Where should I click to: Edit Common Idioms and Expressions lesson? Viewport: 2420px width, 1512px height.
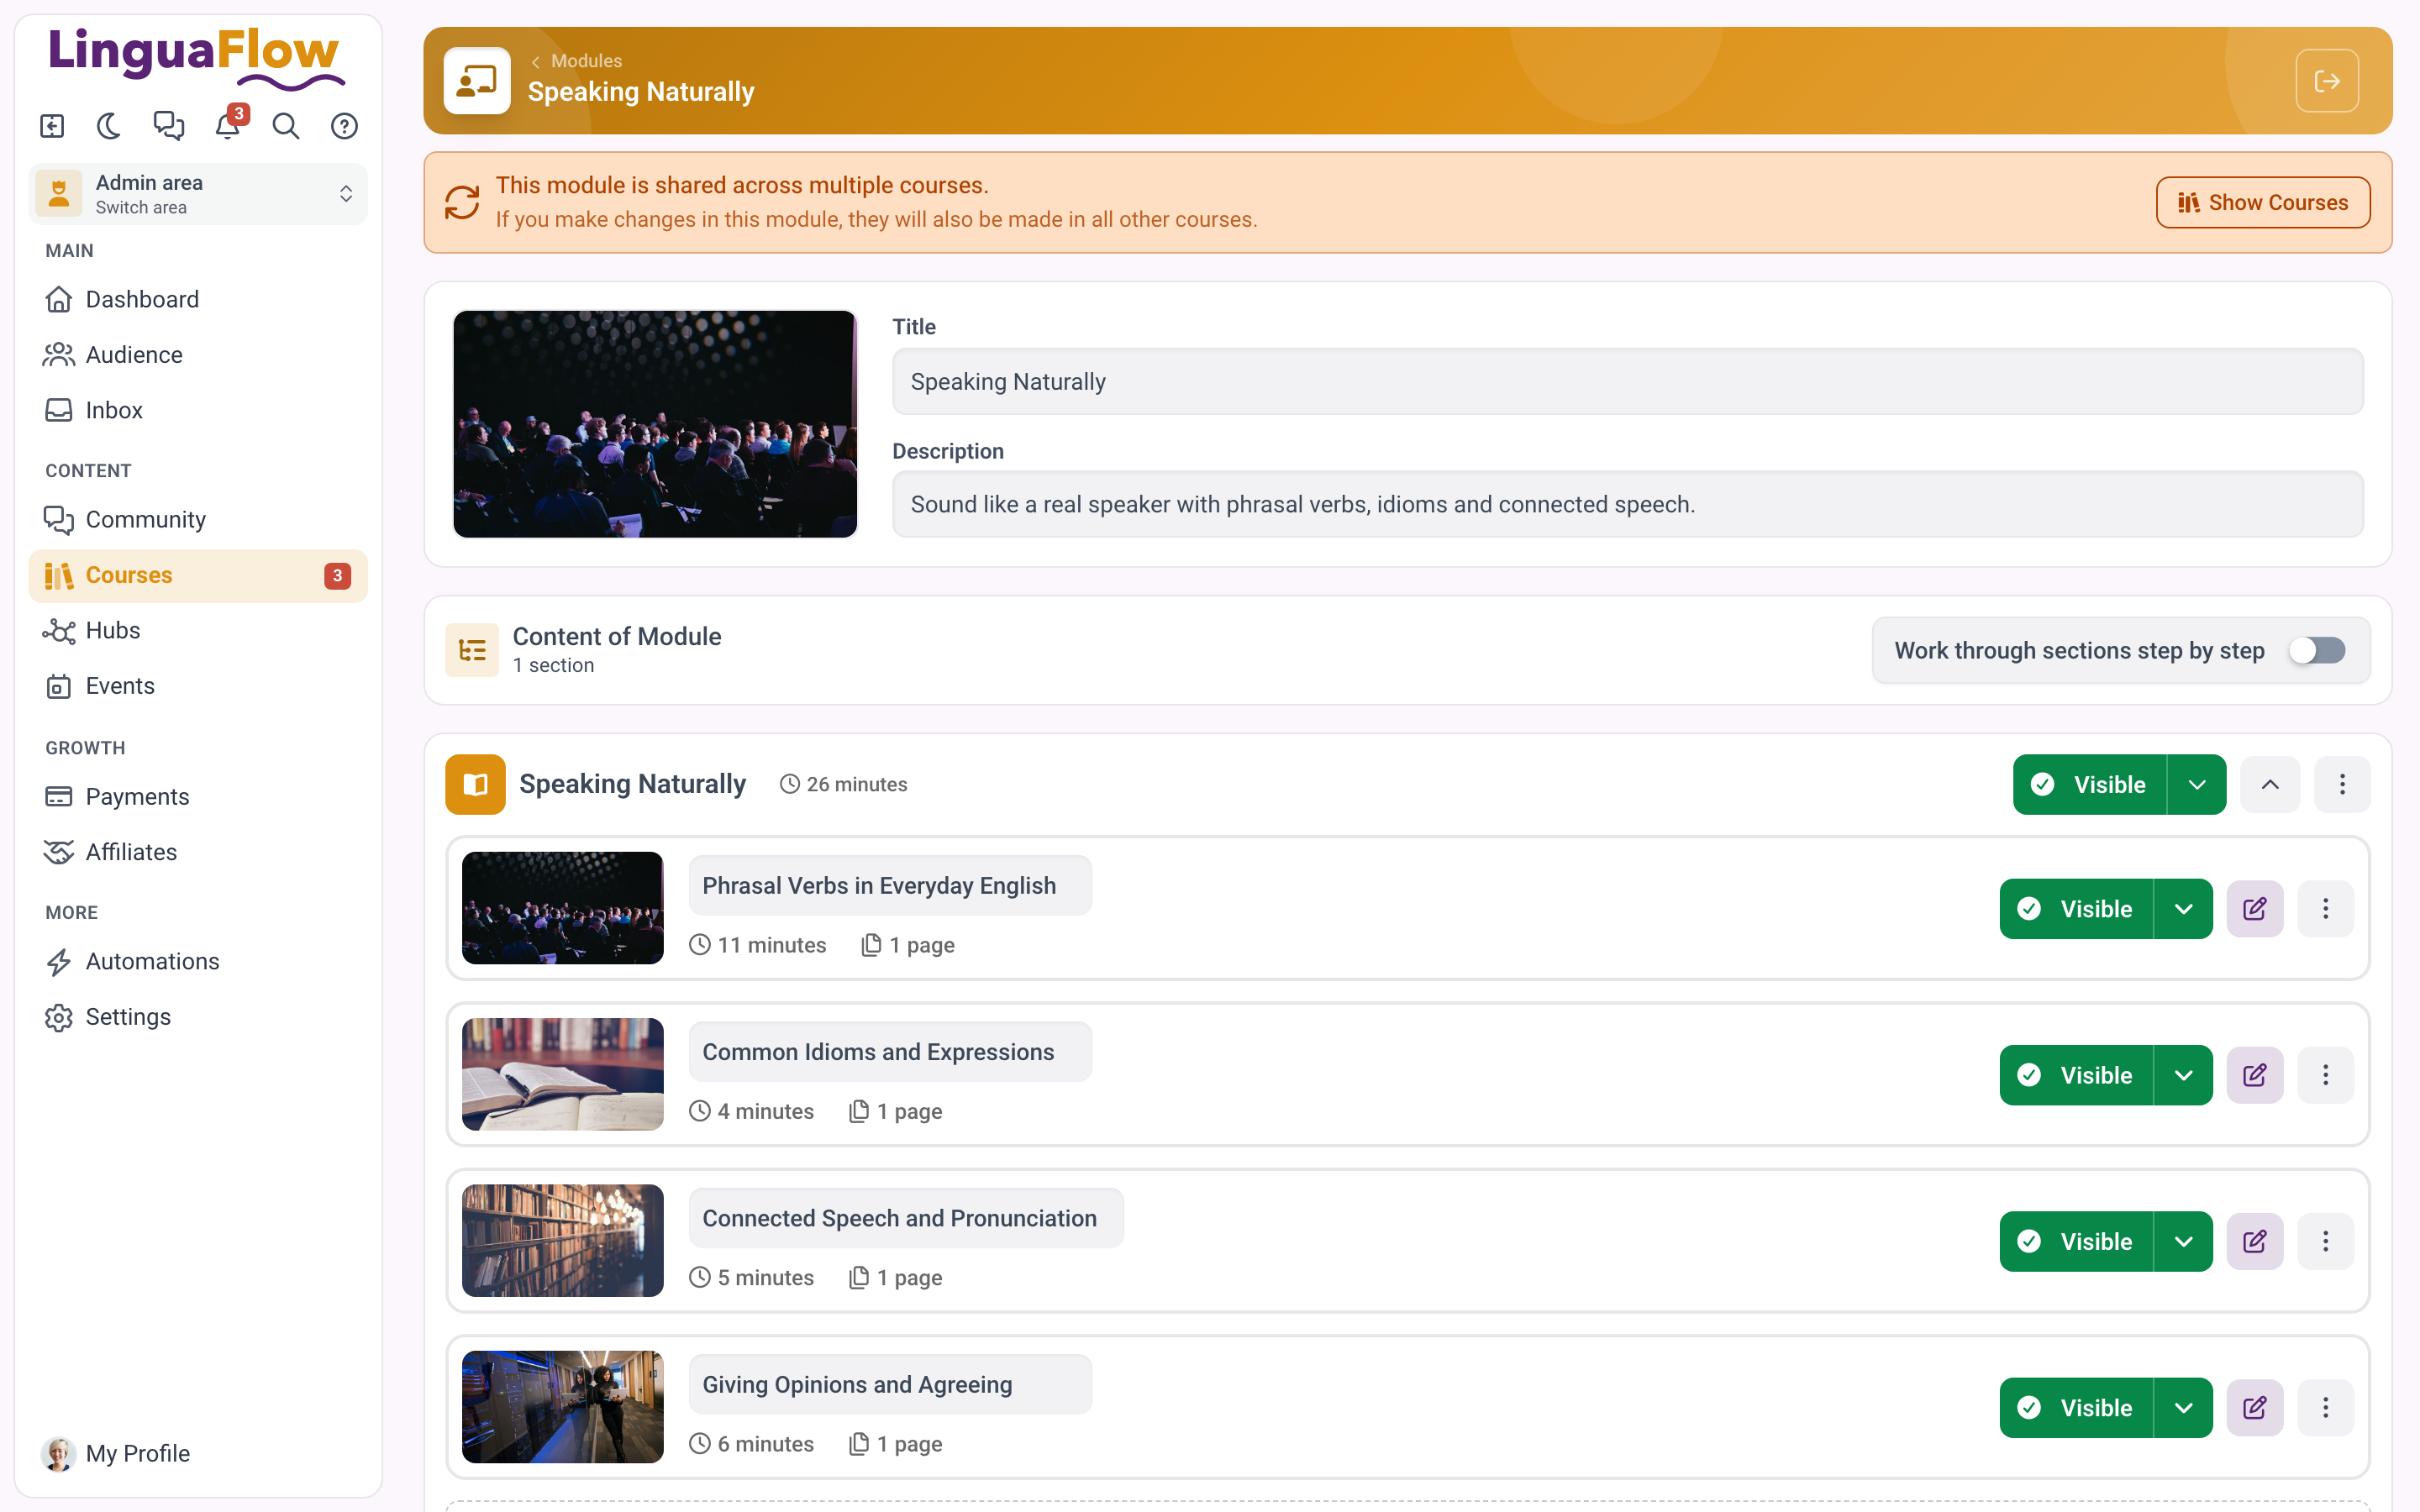pos(2255,1075)
